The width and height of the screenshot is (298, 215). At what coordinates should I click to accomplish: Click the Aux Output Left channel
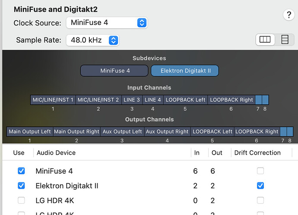point(122,132)
